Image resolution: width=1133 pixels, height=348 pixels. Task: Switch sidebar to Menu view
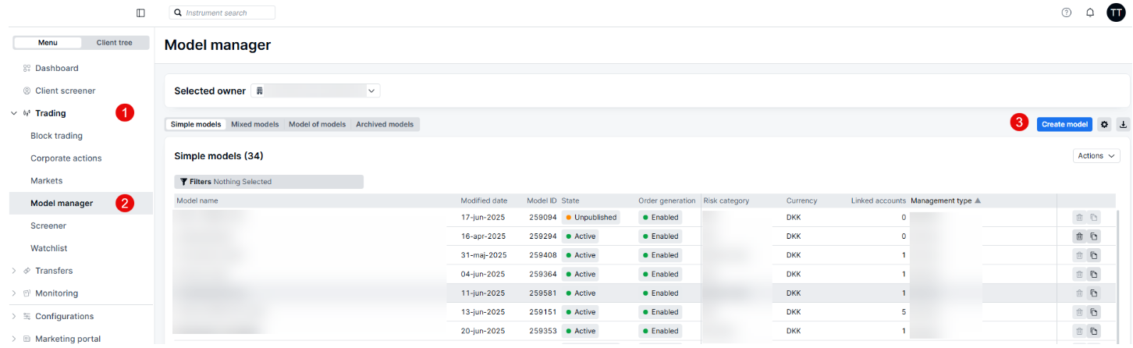(x=48, y=43)
